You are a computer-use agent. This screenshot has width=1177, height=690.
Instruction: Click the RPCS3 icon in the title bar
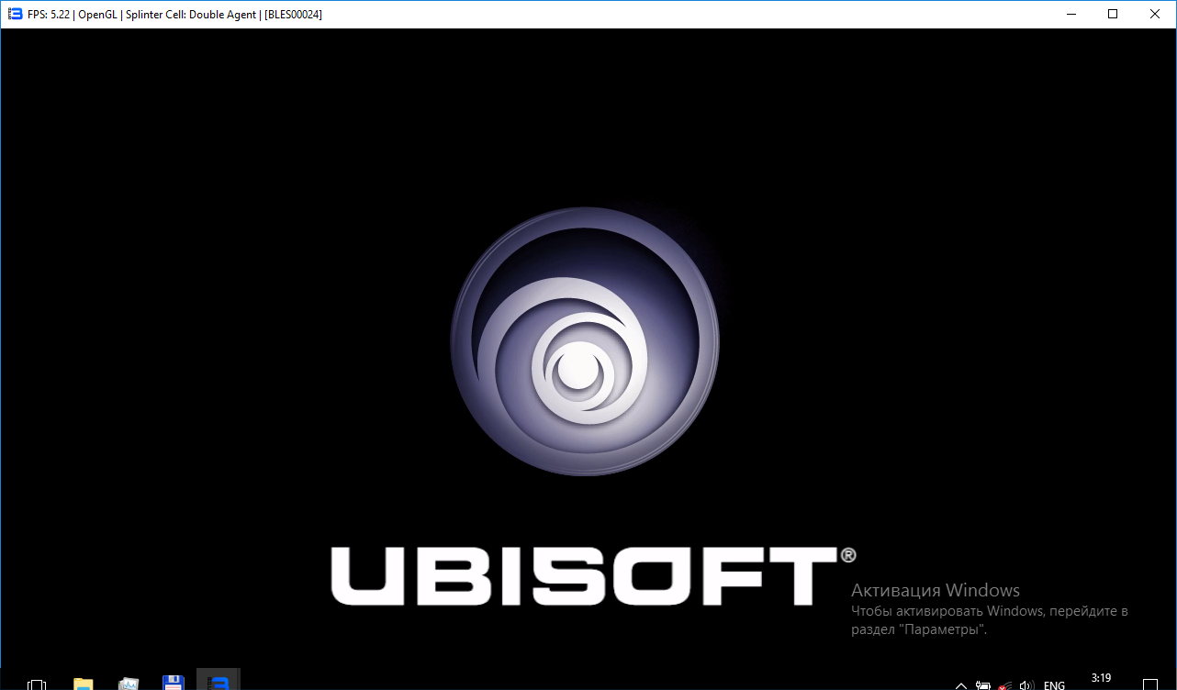[x=15, y=15]
